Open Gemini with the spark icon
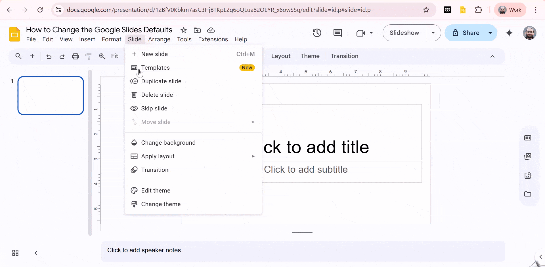Viewport: 545px width, 267px height. (x=509, y=33)
